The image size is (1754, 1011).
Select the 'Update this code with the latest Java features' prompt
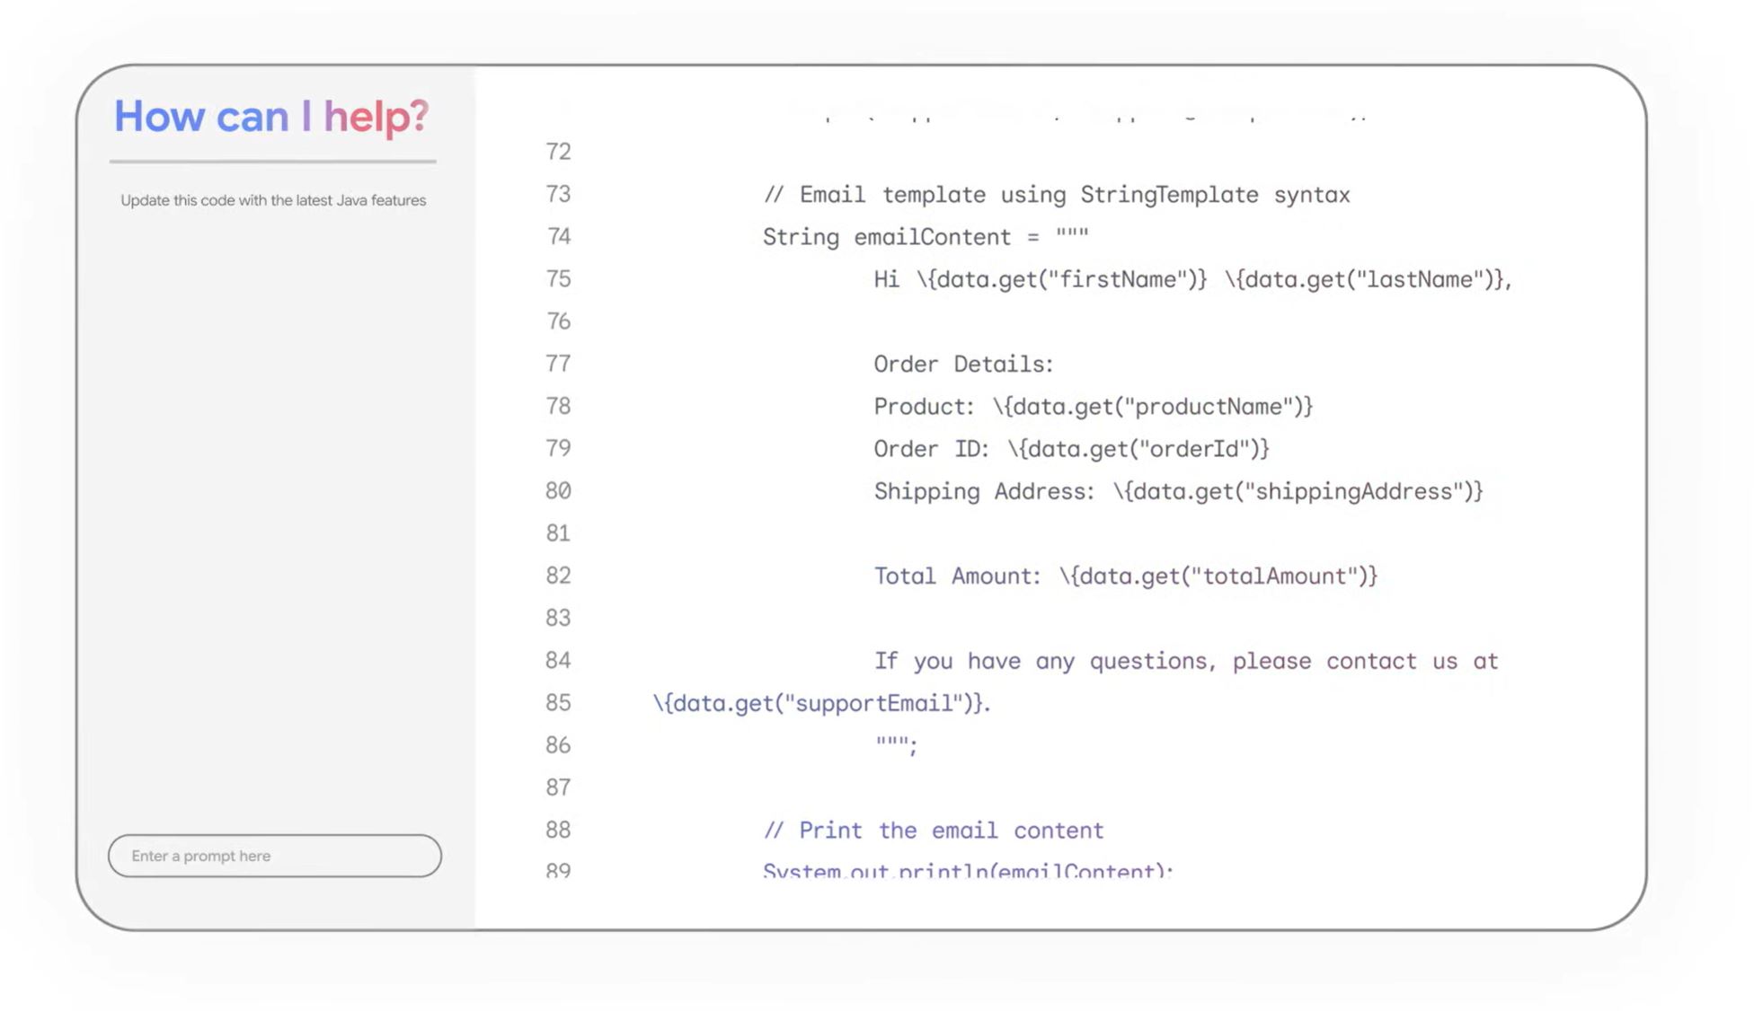tap(273, 200)
